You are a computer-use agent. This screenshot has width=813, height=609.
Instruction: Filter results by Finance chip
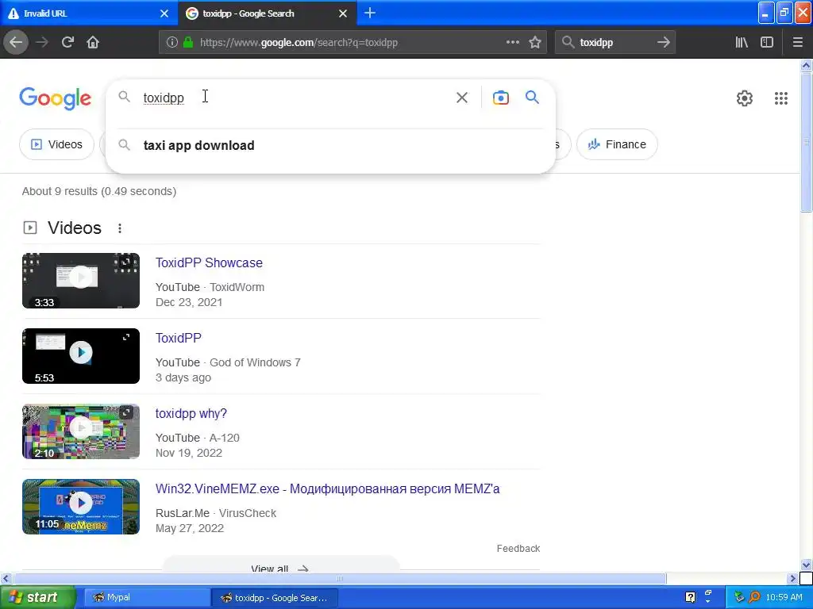[x=616, y=144]
